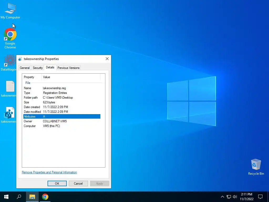Select the takeownership text document icon
This screenshot has width=269, height=202.
(9, 89)
